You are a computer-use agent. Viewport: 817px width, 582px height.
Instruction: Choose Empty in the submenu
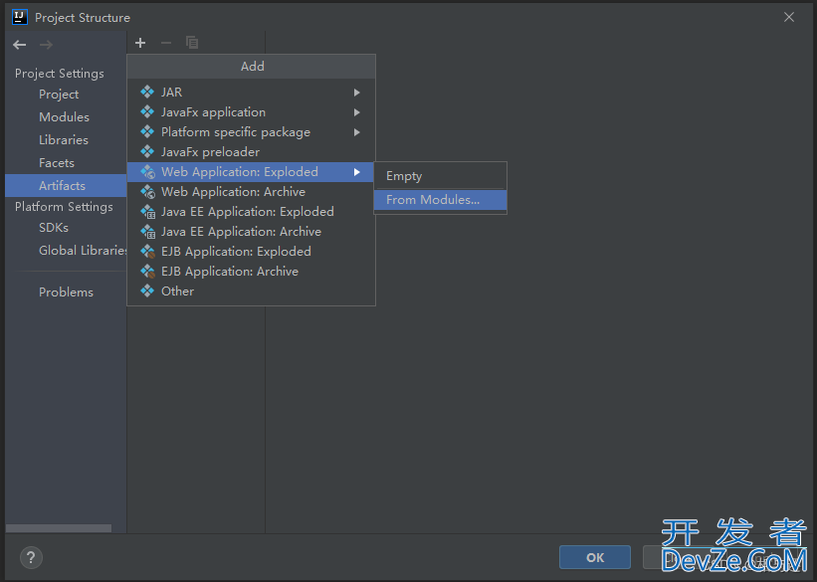440,176
